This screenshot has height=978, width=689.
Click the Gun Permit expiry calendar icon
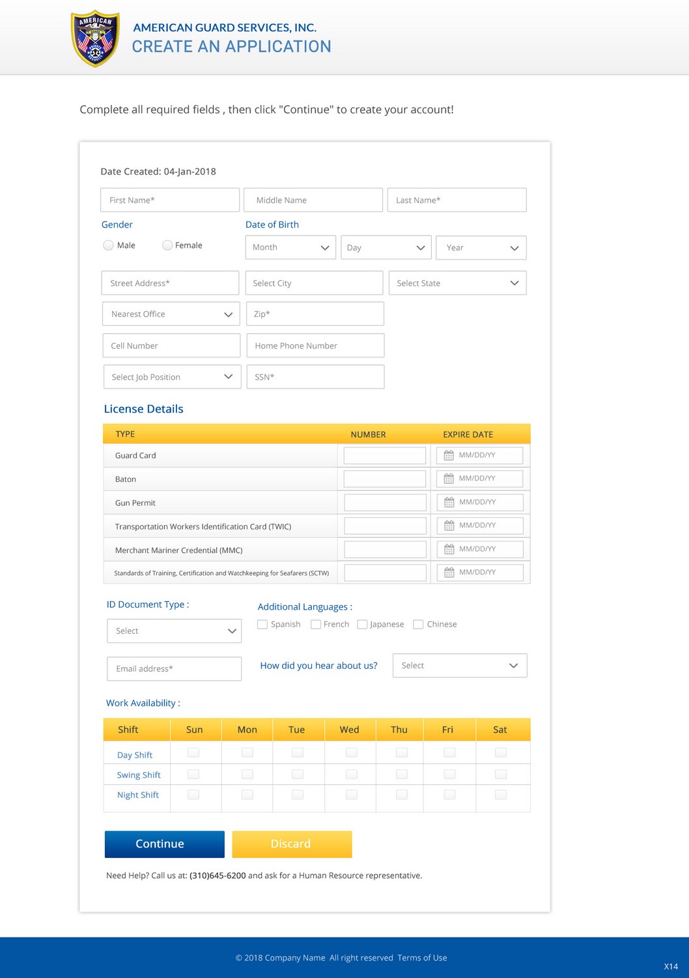click(449, 502)
